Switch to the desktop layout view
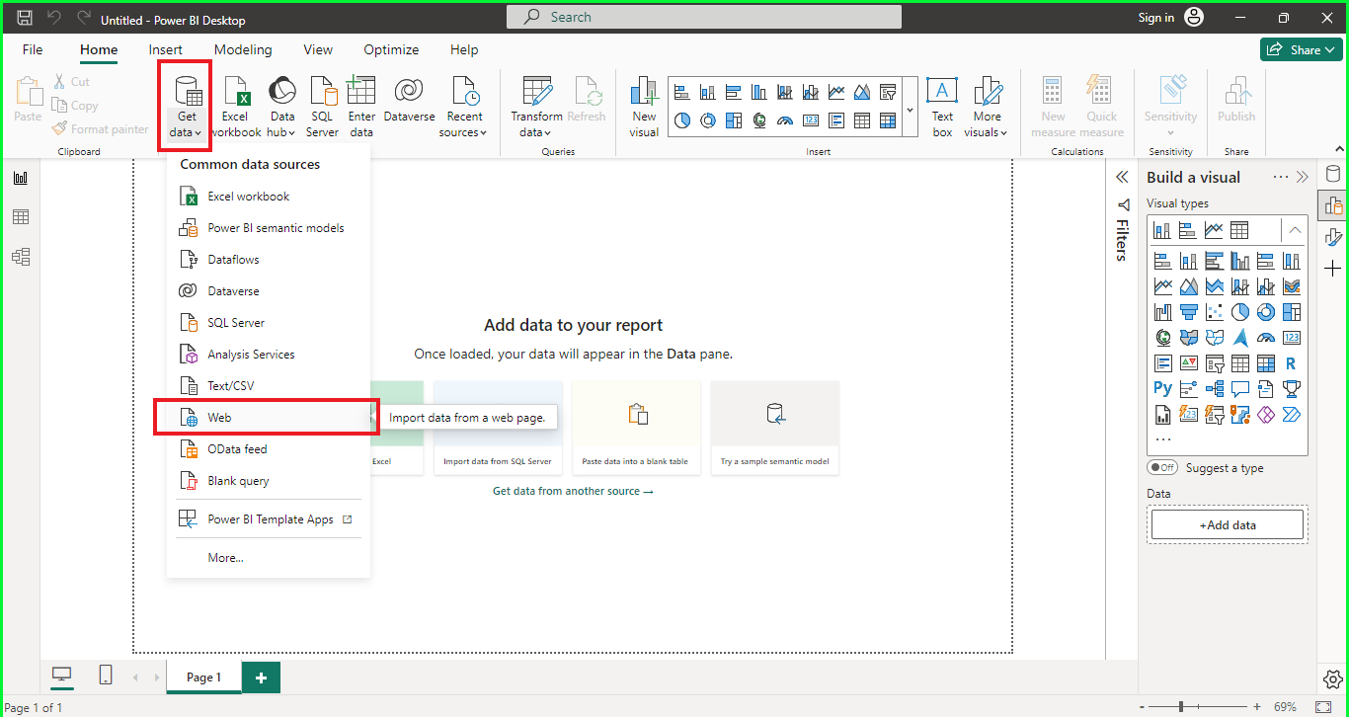1349x717 pixels. coord(62,676)
